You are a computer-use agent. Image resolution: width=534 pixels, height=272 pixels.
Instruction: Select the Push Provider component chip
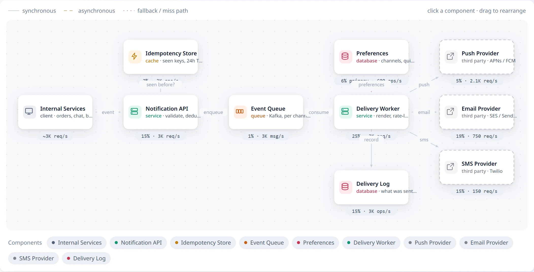[x=430, y=243]
